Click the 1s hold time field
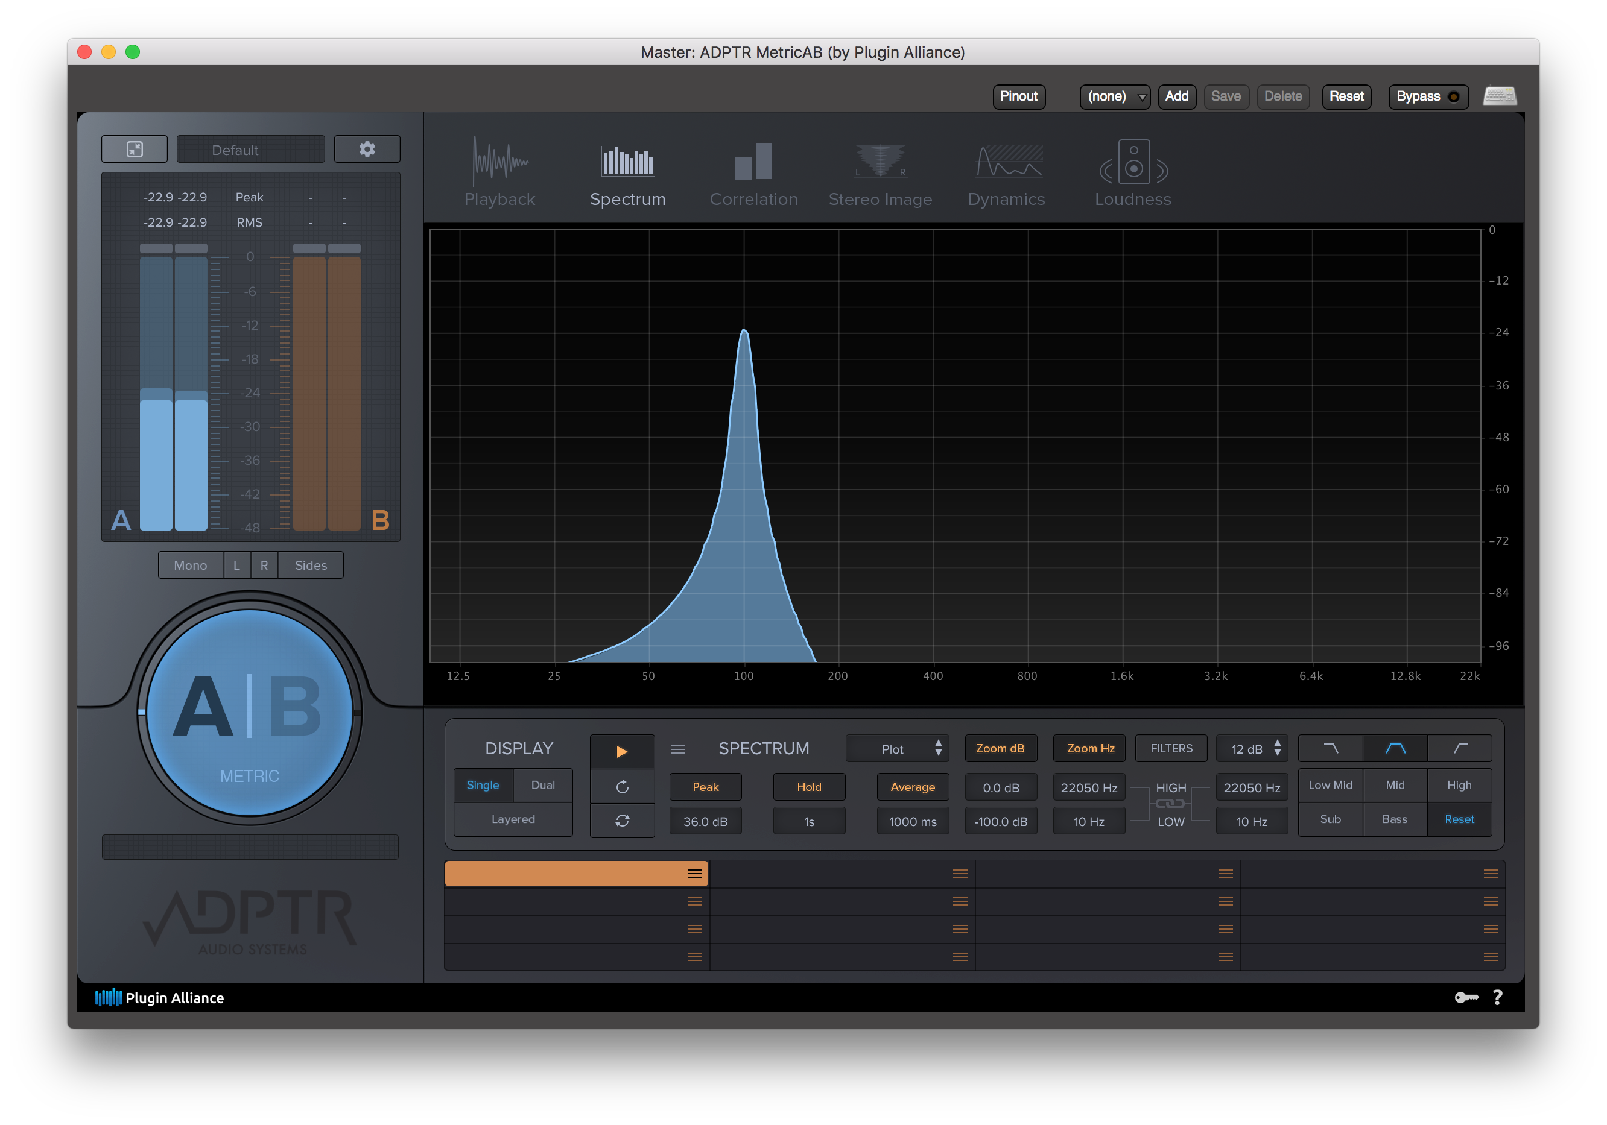Screen dimensions: 1607x1125 click(809, 821)
